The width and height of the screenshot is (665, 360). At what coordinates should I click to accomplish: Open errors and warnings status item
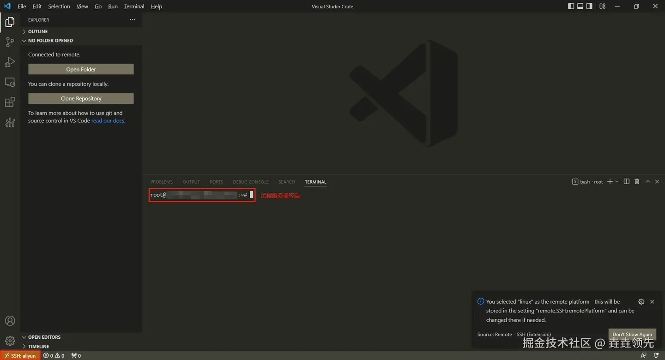[54, 355]
